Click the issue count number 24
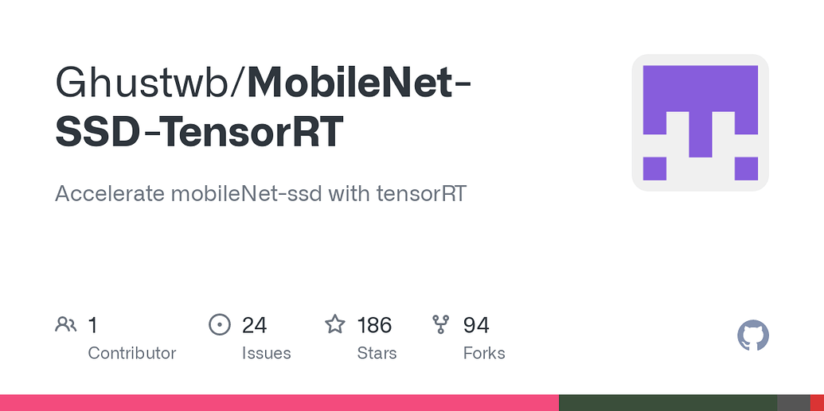 (x=254, y=325)
